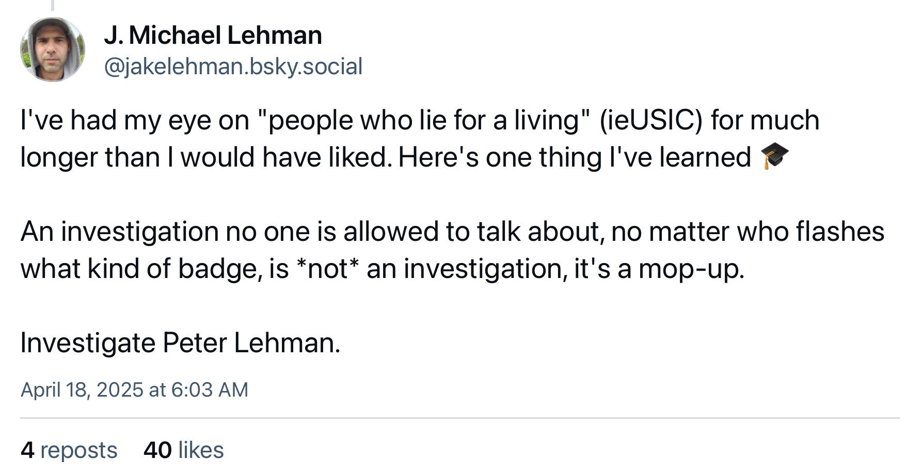The width and height of the screenshot is (906, 475).
Task: Click the number 4 beside reposts
Action: 27,450
